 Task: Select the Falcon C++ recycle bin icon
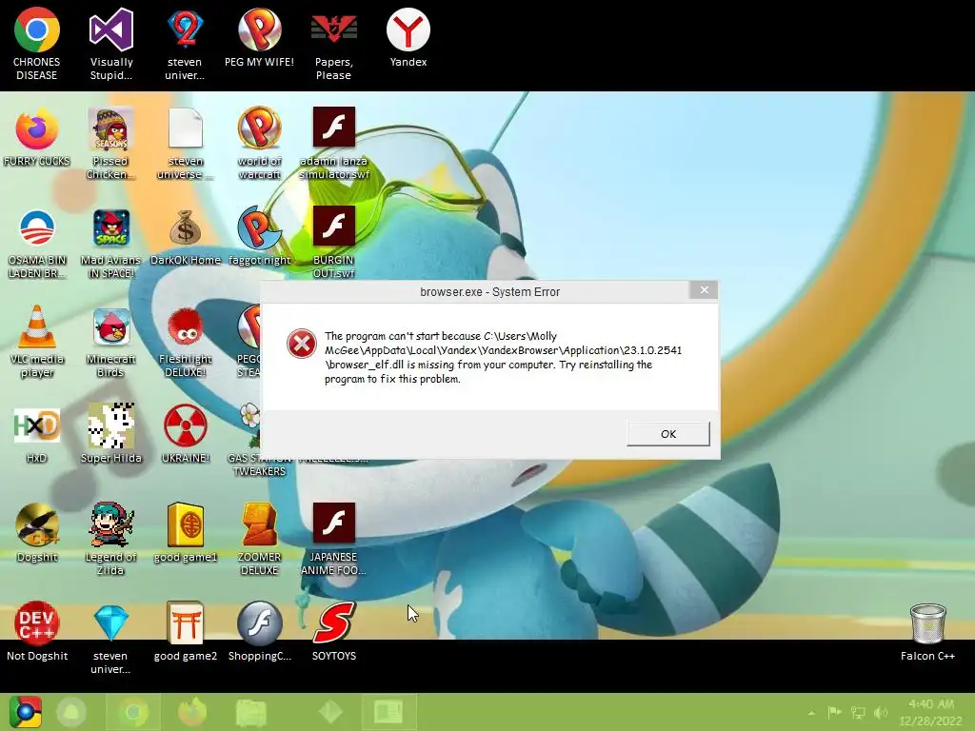(927, 632)
